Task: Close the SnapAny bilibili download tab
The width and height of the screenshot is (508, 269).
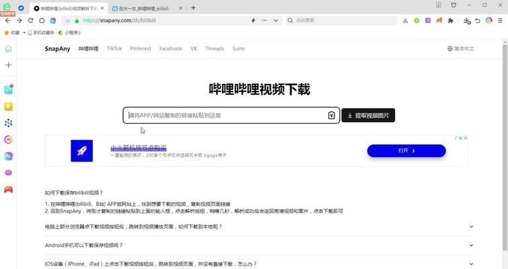Action: (x=102, y=8)
